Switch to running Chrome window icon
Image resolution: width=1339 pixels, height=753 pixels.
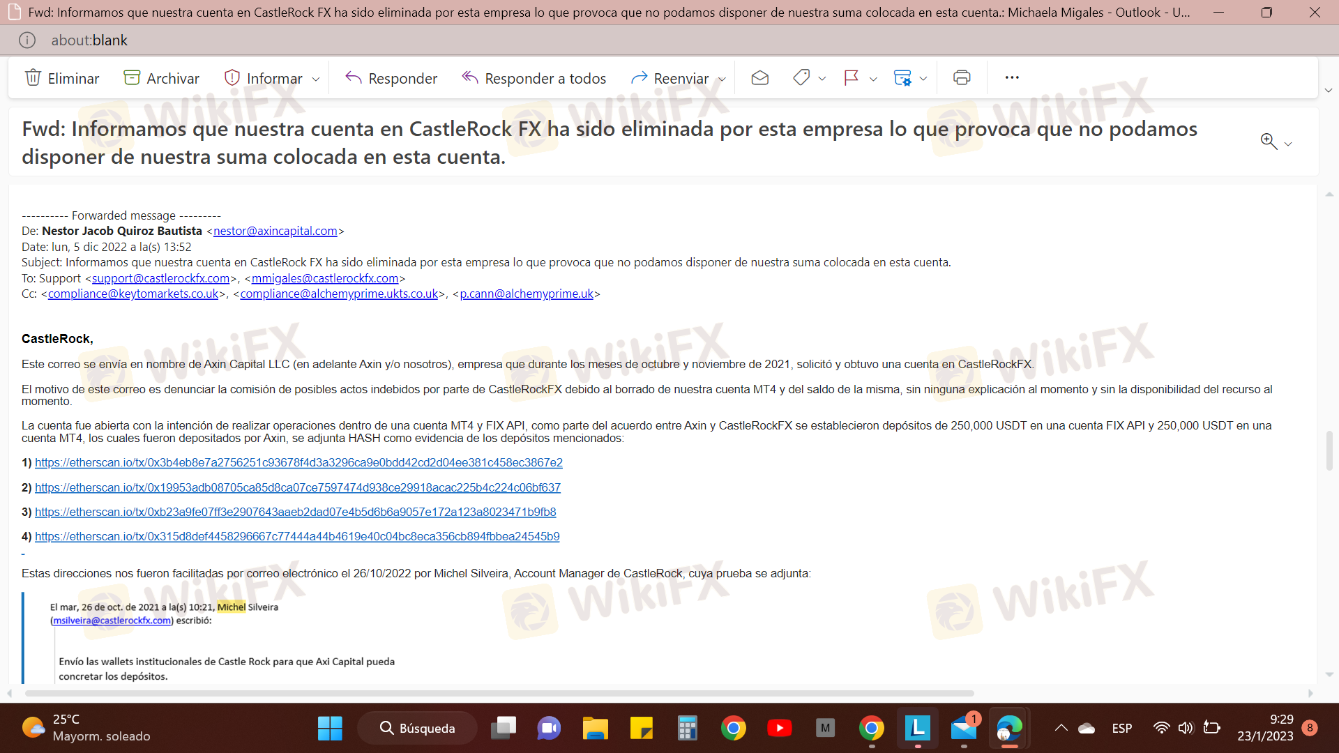coord(871,728)
